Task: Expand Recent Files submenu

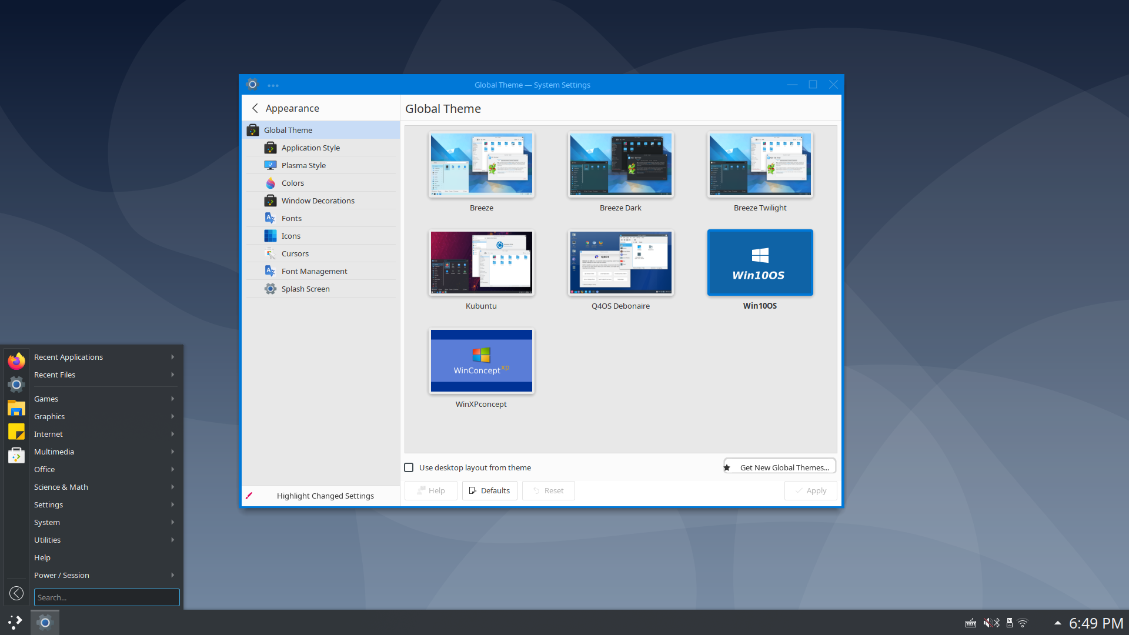Action: pyautogui.click(x=105, y=375)
